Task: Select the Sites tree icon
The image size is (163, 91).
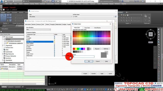Action: (4, 50)
